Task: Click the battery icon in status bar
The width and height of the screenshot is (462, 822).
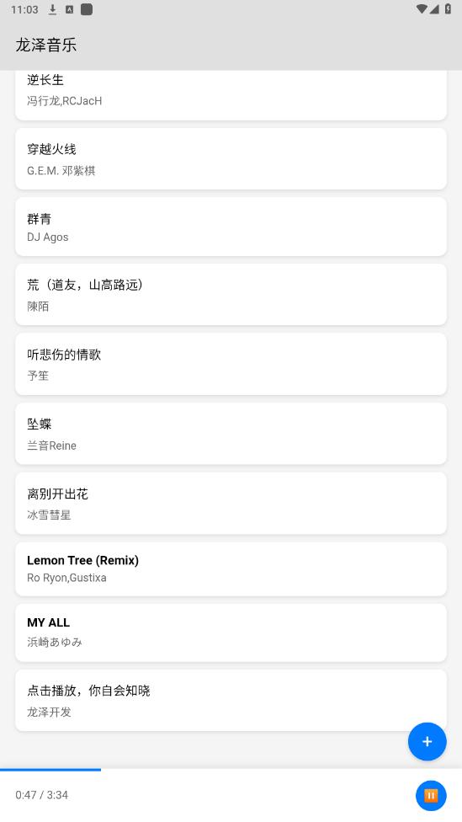Action: point(448,9)
